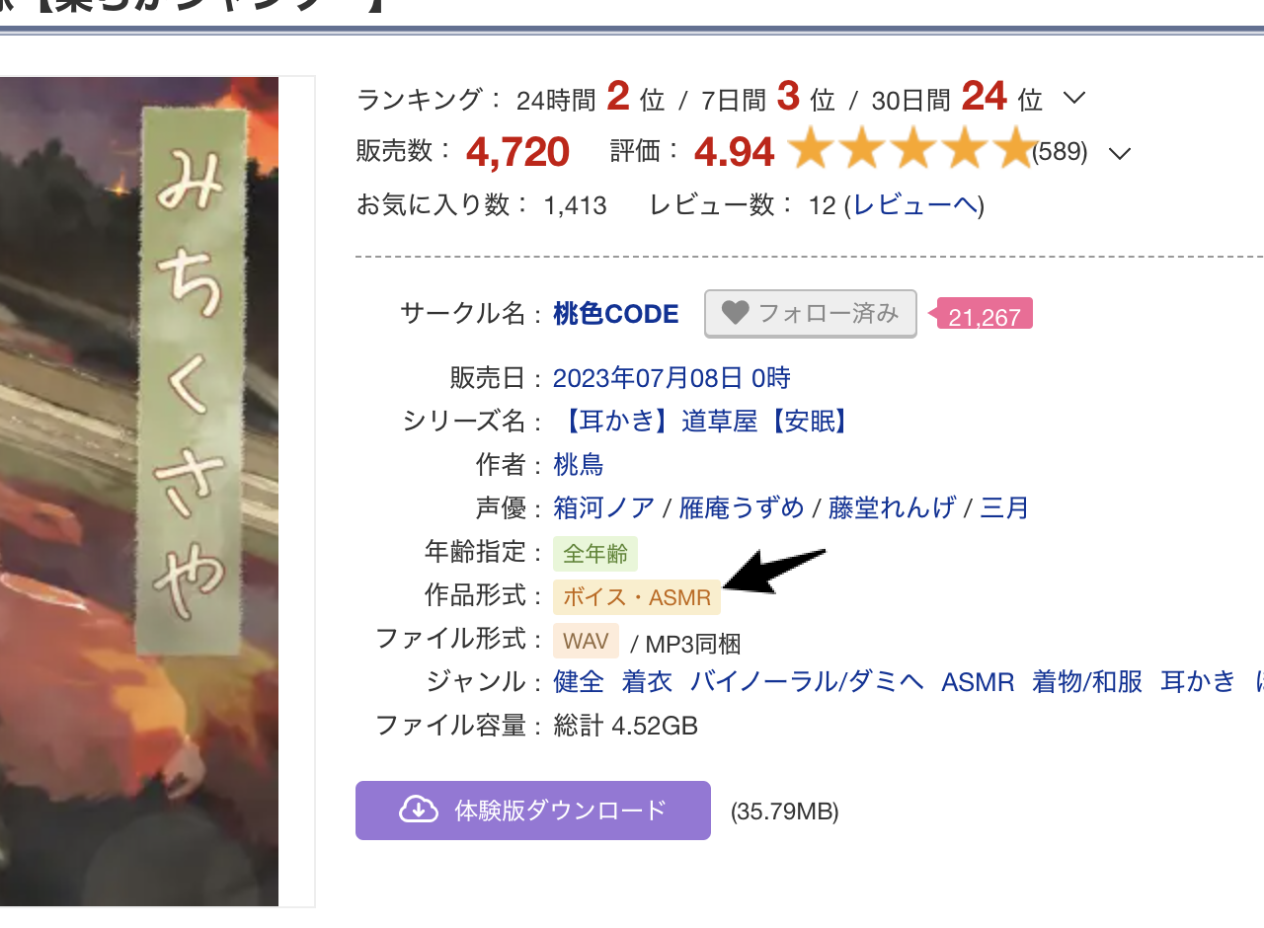
Task: Expand the ranking details chevron
Action: pos(1073,98)
